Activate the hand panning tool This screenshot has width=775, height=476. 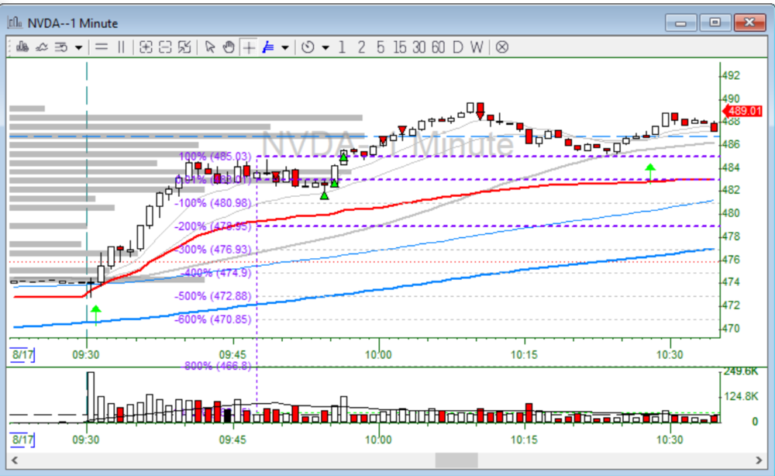(228, 47)
